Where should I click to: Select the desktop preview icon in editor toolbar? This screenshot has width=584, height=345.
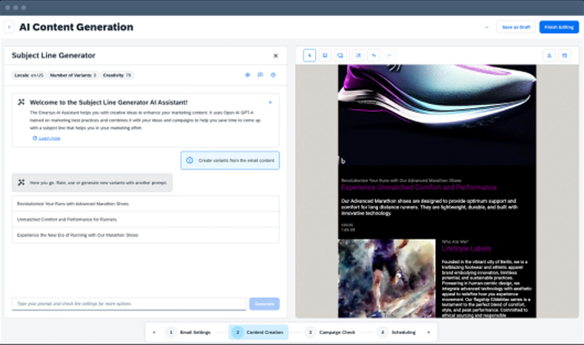(340, 55)
